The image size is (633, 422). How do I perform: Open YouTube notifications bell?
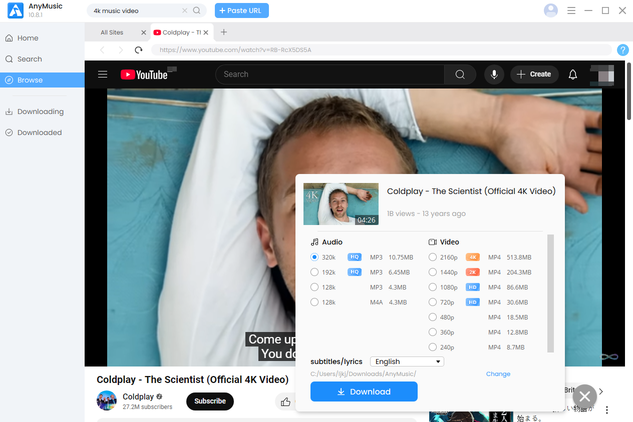click(x=573, y=74)
